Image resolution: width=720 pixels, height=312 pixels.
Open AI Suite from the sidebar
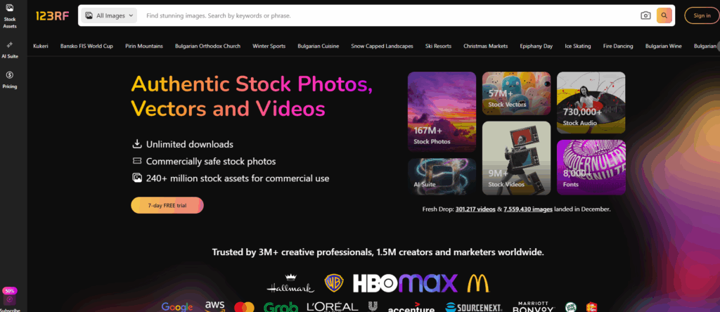point(10,49)
